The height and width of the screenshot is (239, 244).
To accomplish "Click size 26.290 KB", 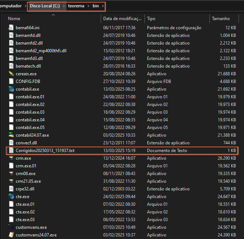I will 227,158.
